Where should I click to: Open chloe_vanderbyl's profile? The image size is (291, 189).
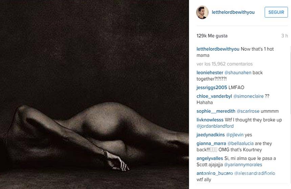pos(214,96)
